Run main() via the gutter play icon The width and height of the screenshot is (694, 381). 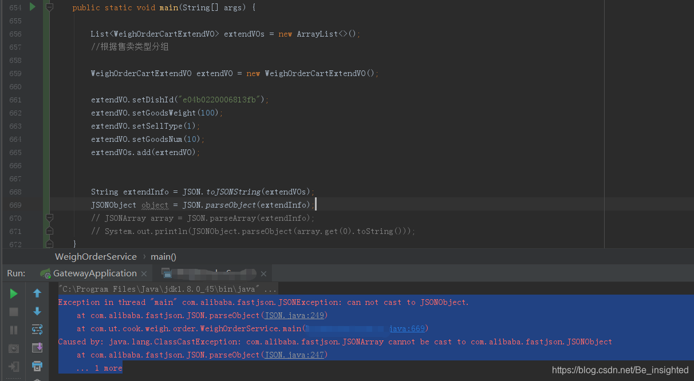(33, 7)
